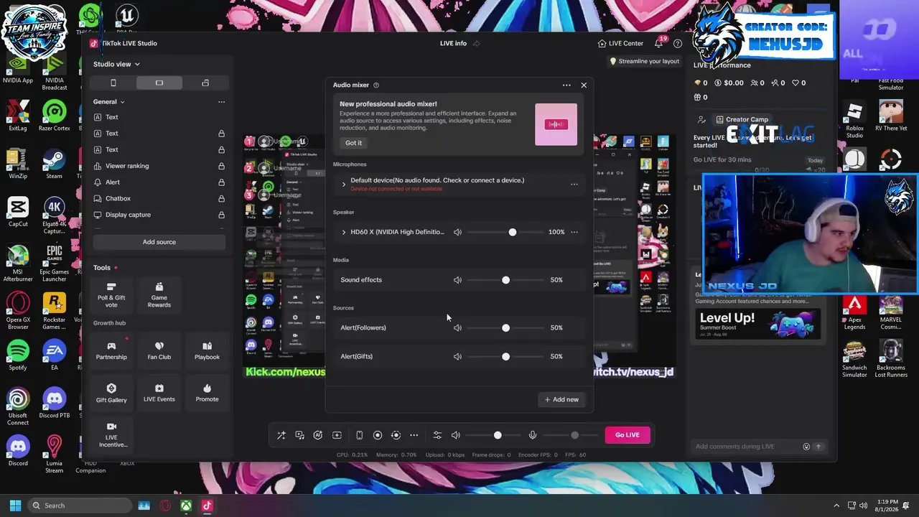
Task: Toggle lock on Display capture source
Action: (221, 215)
